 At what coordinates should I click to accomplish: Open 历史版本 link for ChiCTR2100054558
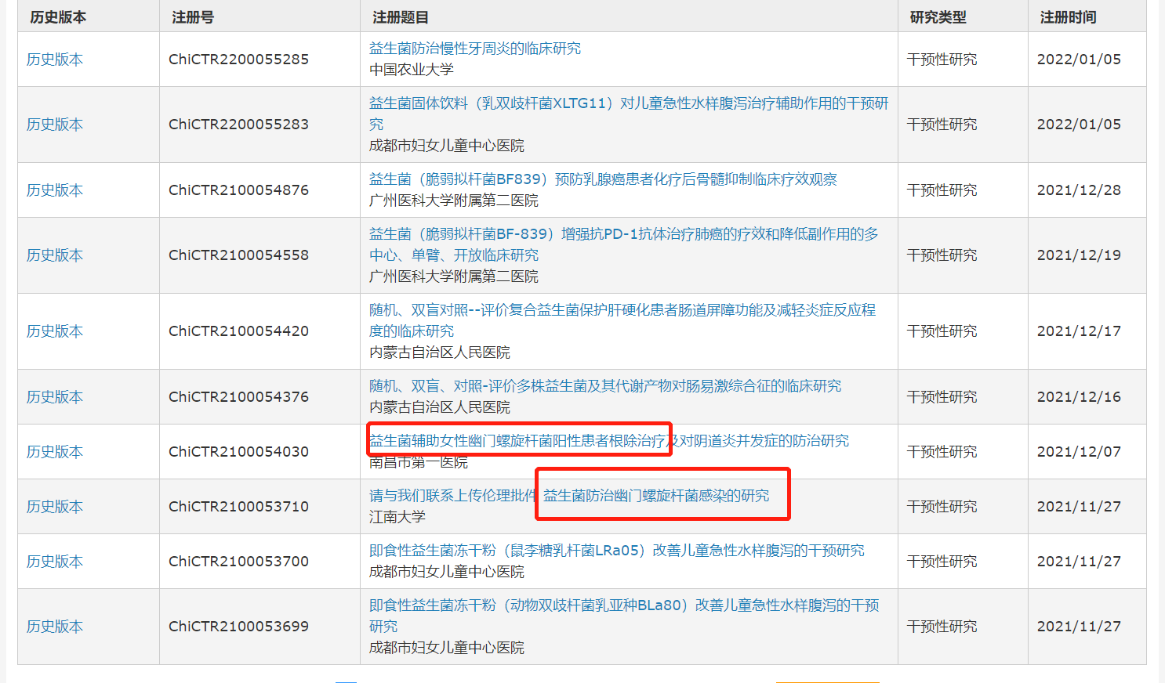click(x=55, y=255)
